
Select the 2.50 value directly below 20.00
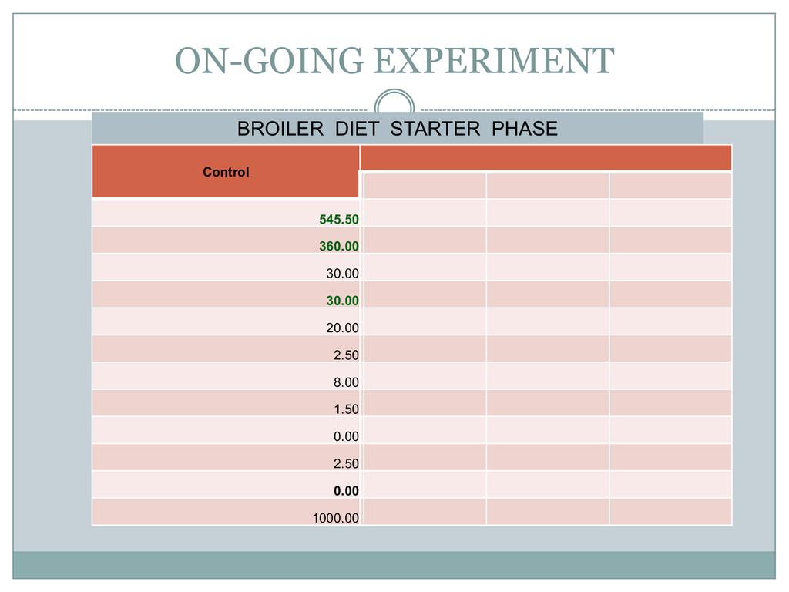coord(346,355)
